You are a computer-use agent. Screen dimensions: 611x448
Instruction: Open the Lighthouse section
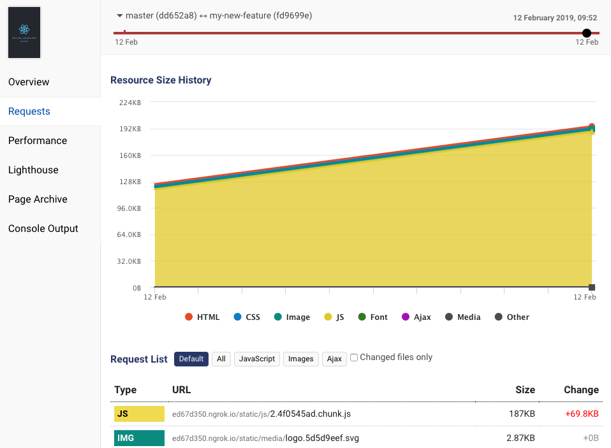click(x=34, y=170)
